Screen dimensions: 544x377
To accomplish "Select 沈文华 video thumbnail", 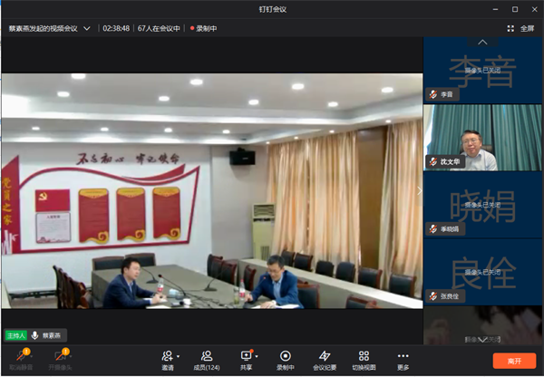I will click(483, 137).
